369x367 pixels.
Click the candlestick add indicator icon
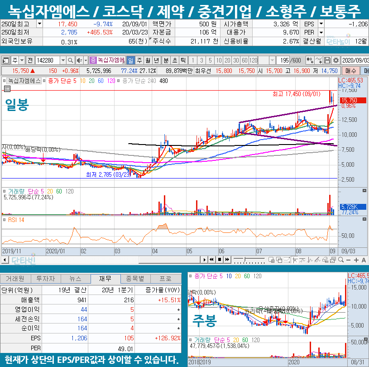click(310, 60)
